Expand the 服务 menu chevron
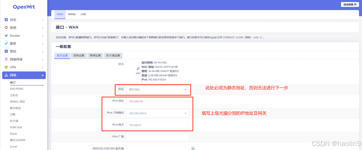Image resolution: width=362 pixels, height=150 pixels. coord(42,43)
